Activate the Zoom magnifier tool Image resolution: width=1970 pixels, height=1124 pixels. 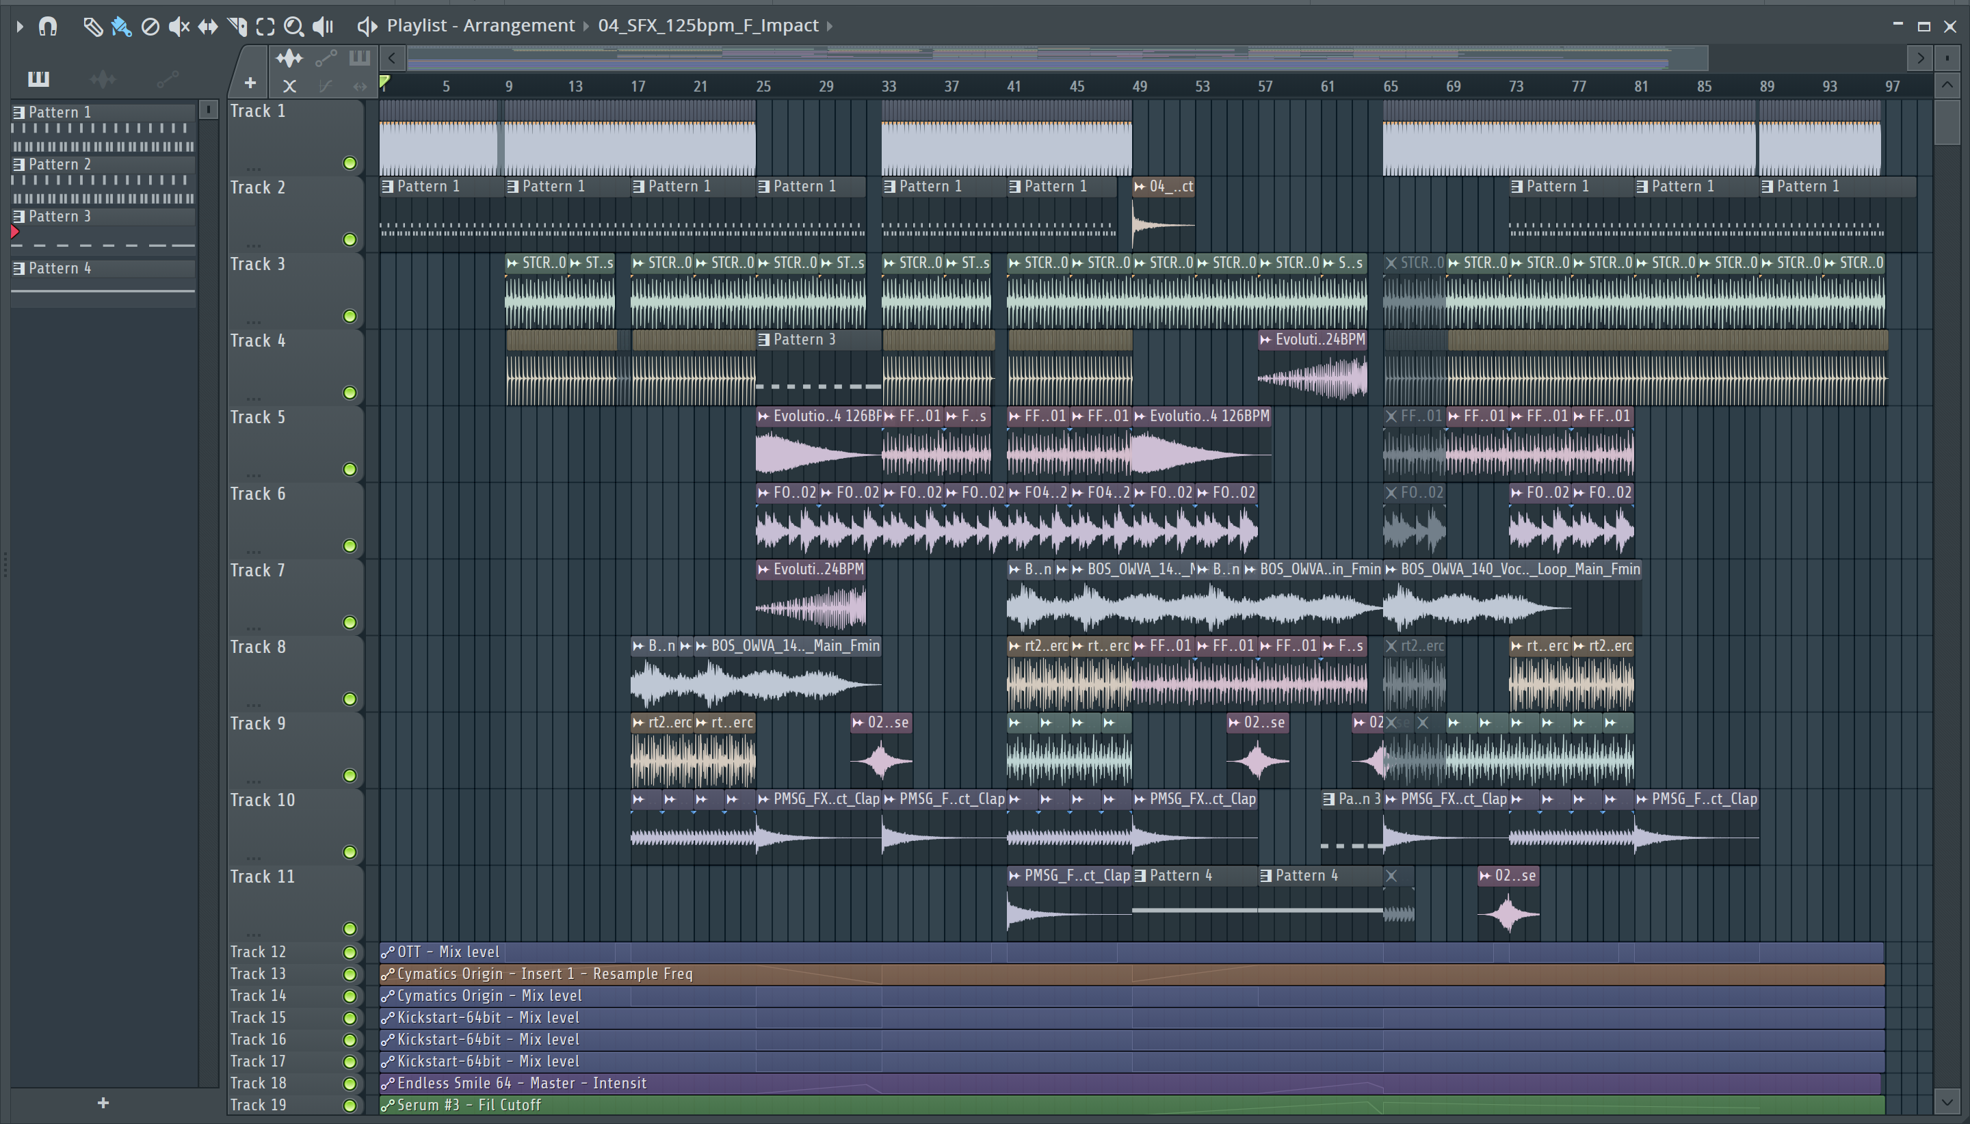[293, 26]
